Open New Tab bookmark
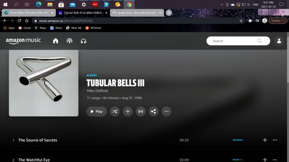Screen dimensions: 289x162 coord(74,28)
